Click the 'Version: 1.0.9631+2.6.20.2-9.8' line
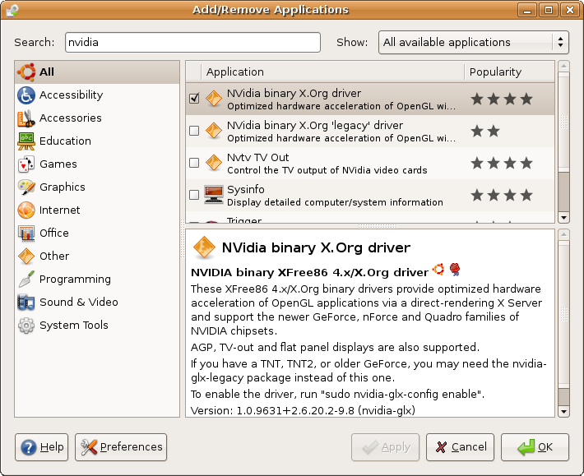The image size is (584, 476). pos(303,410)
